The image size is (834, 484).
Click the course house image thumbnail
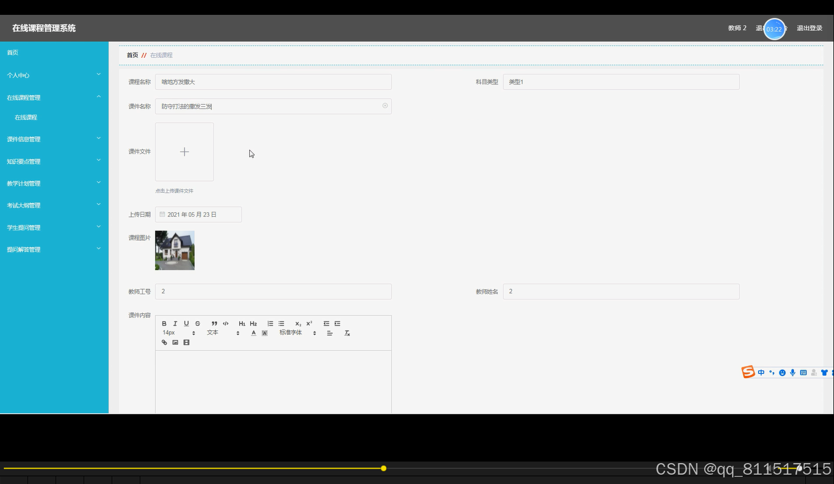pyautogui.click(x=175, y=250)
